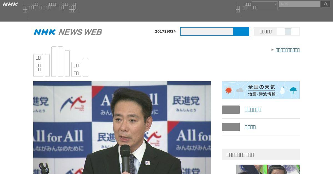Viewport: 333px width, 174px height.
Task: Open the NHK NEWS WEB home logo
Action: 68,32
